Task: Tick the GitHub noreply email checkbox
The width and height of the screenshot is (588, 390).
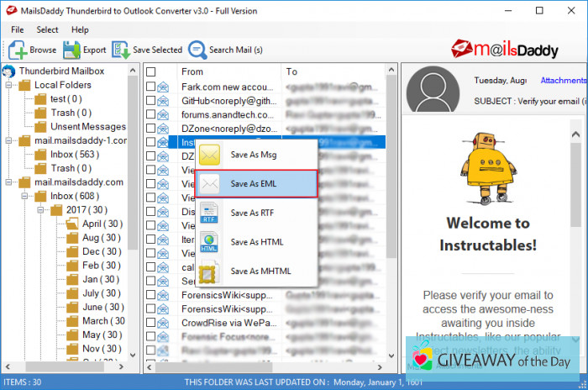Action: [x=151, y=101]
